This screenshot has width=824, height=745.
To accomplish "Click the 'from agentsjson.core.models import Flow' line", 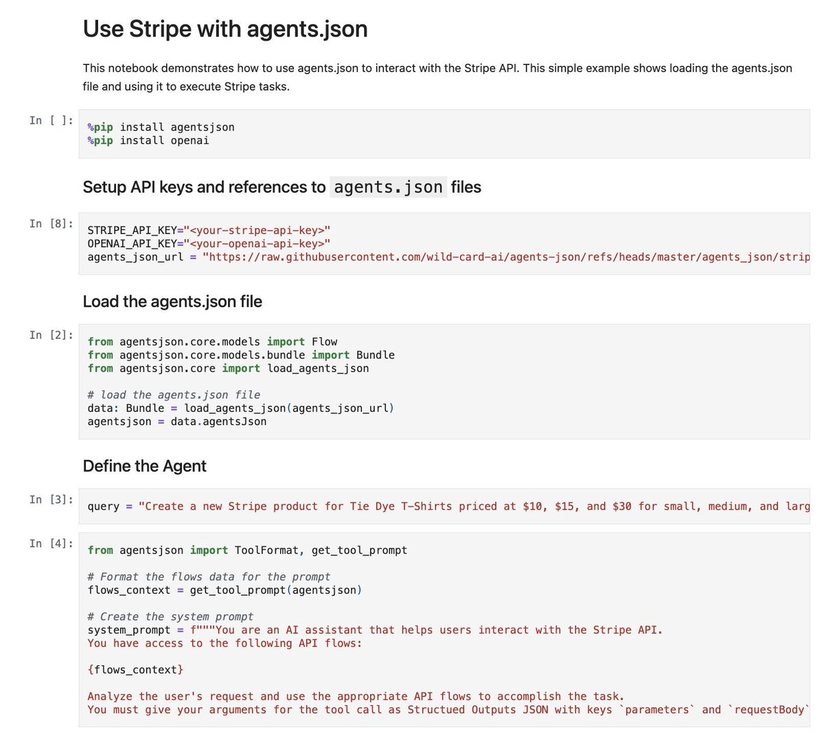I will coord(210,341).
